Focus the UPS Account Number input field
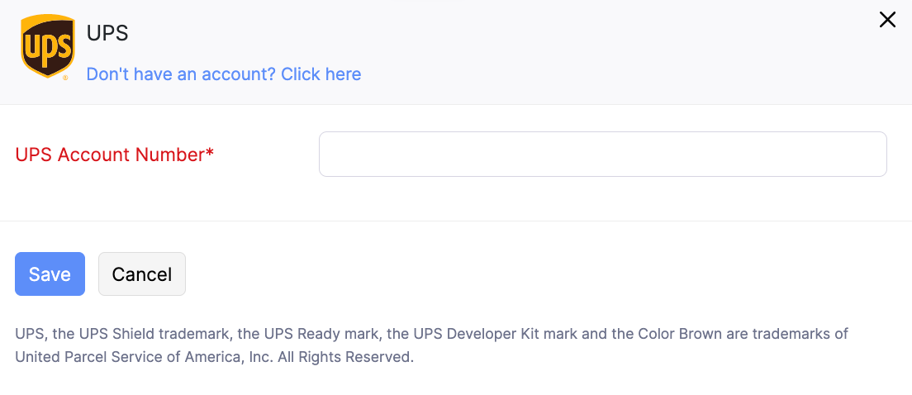 click(602, 155)
